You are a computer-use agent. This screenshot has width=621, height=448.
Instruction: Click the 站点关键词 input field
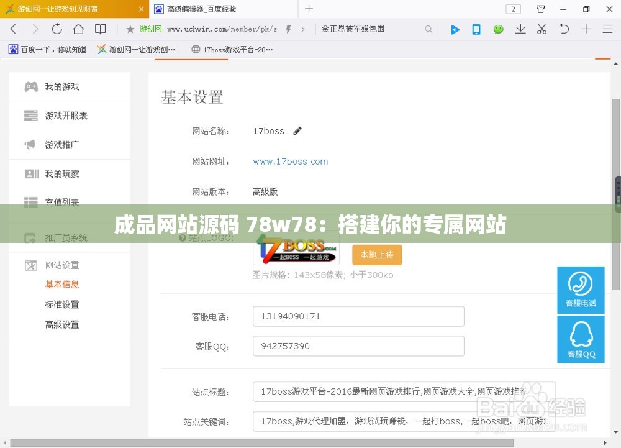pyautogui.click(x=404, y=421)
